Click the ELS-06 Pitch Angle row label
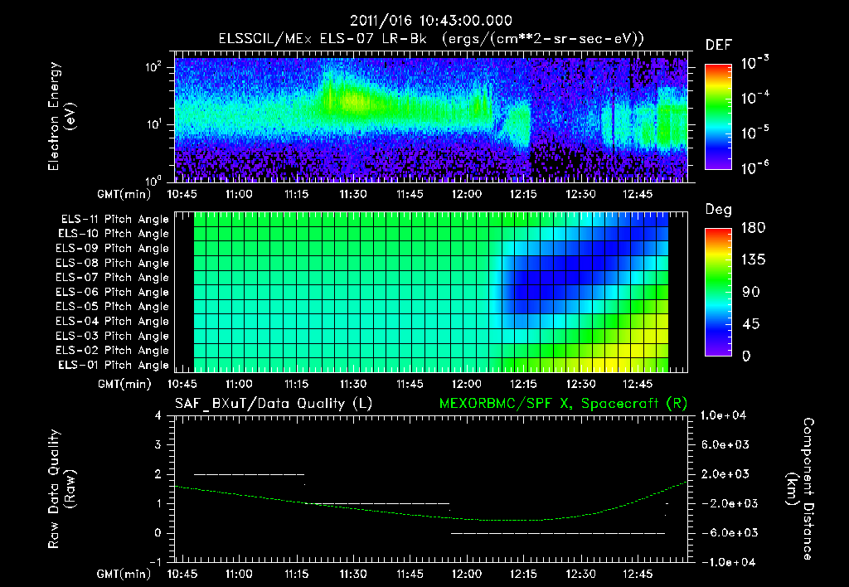 (x=113, y=293)
